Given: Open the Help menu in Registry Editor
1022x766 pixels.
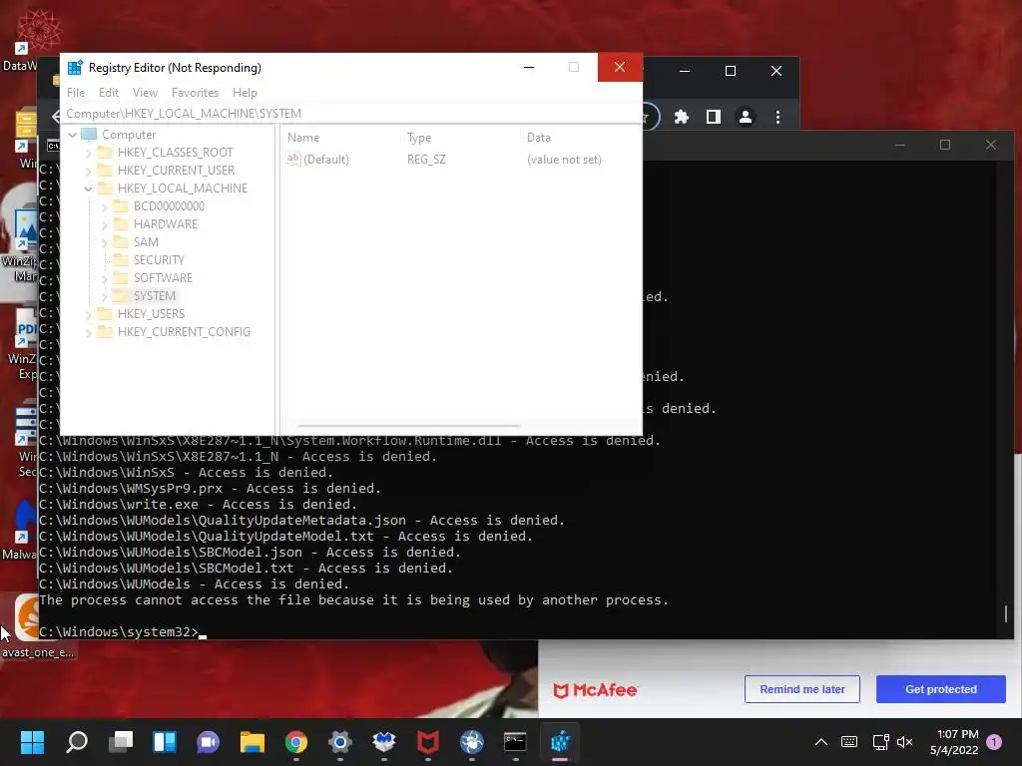Looking at the screenshot, I should point(245,93).
